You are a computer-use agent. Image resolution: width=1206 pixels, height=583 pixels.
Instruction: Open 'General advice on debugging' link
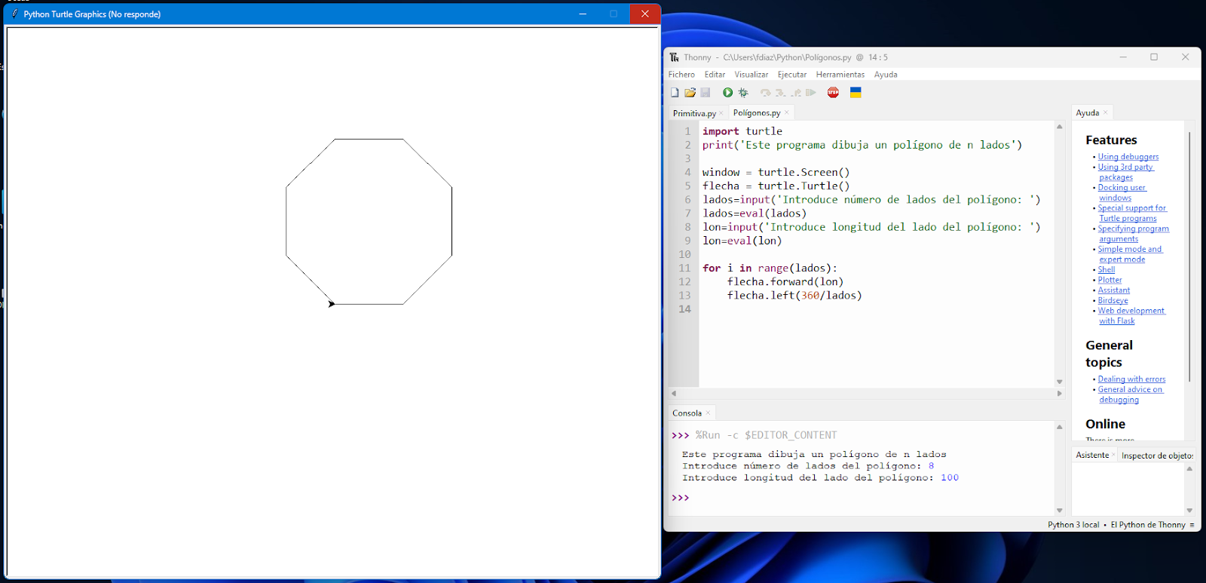[x=1130, y=394]
